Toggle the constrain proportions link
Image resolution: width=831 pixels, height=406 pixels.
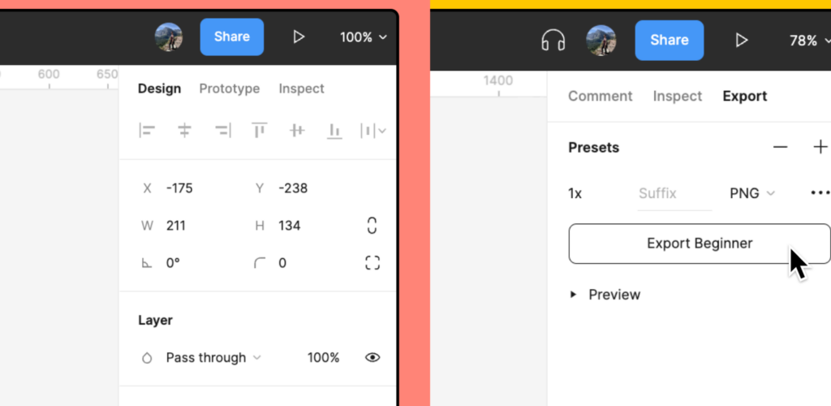coord(372,226)
